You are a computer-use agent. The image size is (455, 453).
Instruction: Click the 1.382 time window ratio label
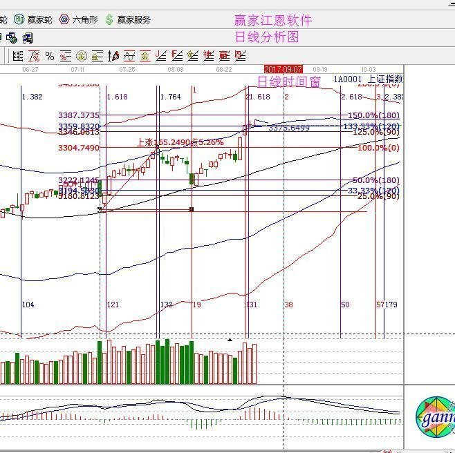(x=32, y=97)
